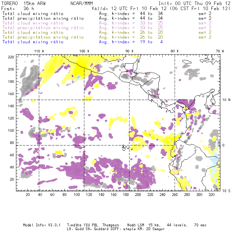Screen dimensions: 232x232
Task: Click the black "Total cloud mixing ratio" legend line
Action: (x=33, y=13)
